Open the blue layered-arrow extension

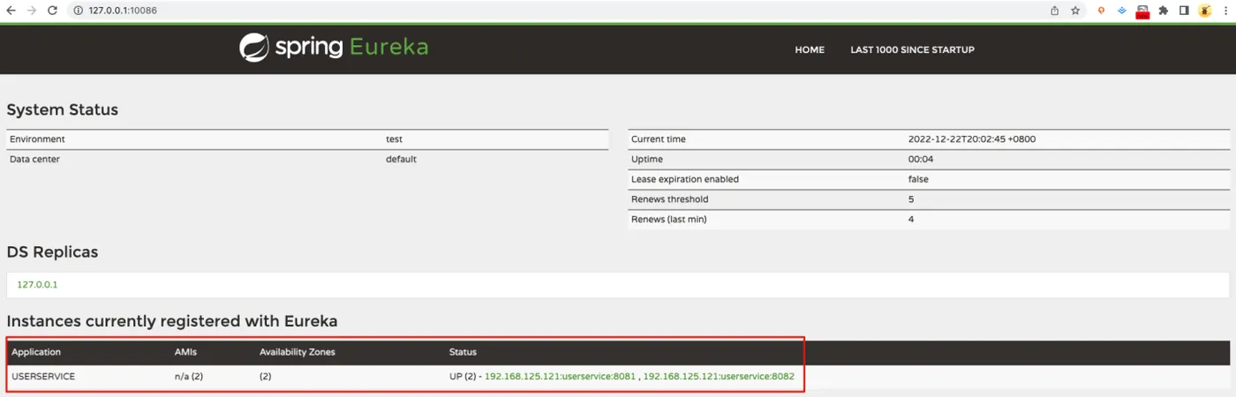[x=1122, y=11]
